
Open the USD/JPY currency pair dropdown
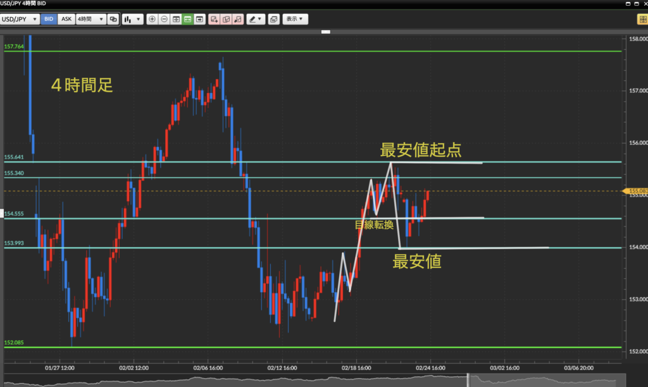[x=20, y=20]
